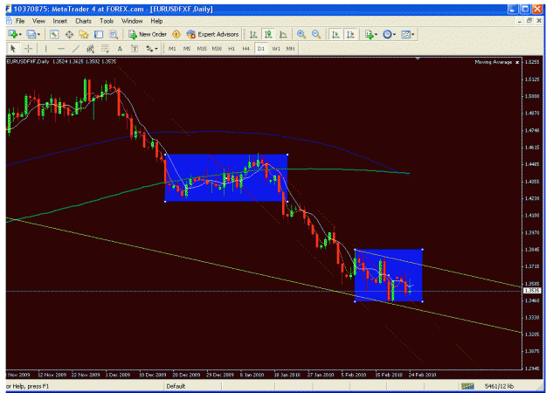
Task: Open the New Chart toolbar icon
Action: coord(13,34)
